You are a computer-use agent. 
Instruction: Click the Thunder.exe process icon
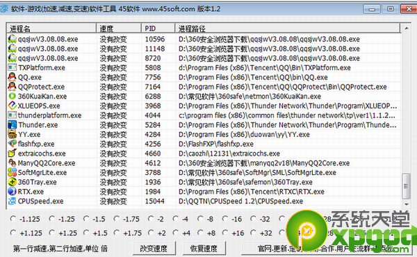coord(12,124)
